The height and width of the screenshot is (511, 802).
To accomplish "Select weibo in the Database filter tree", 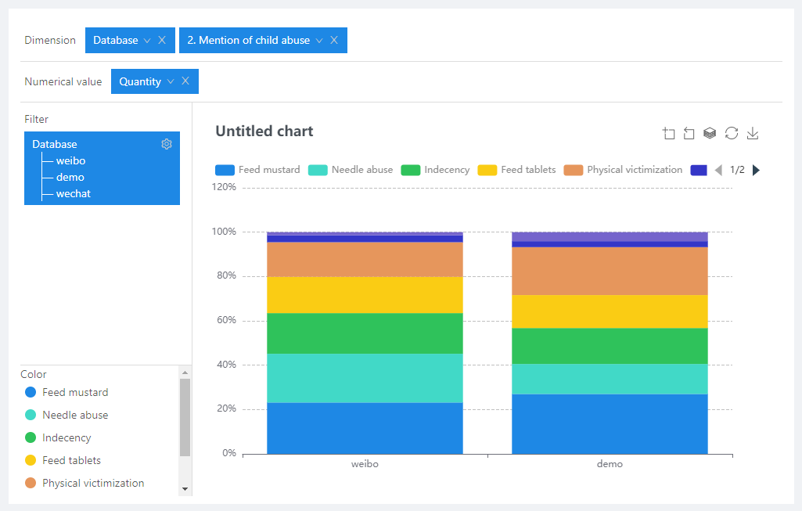I will pyautogui.click(x=70, y=160).
